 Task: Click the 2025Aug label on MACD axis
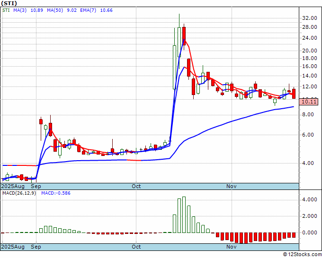point(13,247)
